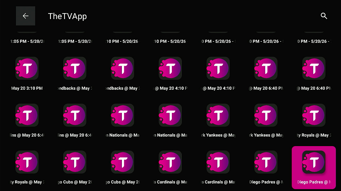Open the Royals tile beside the Yankees tiles
Screen dimensions: 341x191
314,121
